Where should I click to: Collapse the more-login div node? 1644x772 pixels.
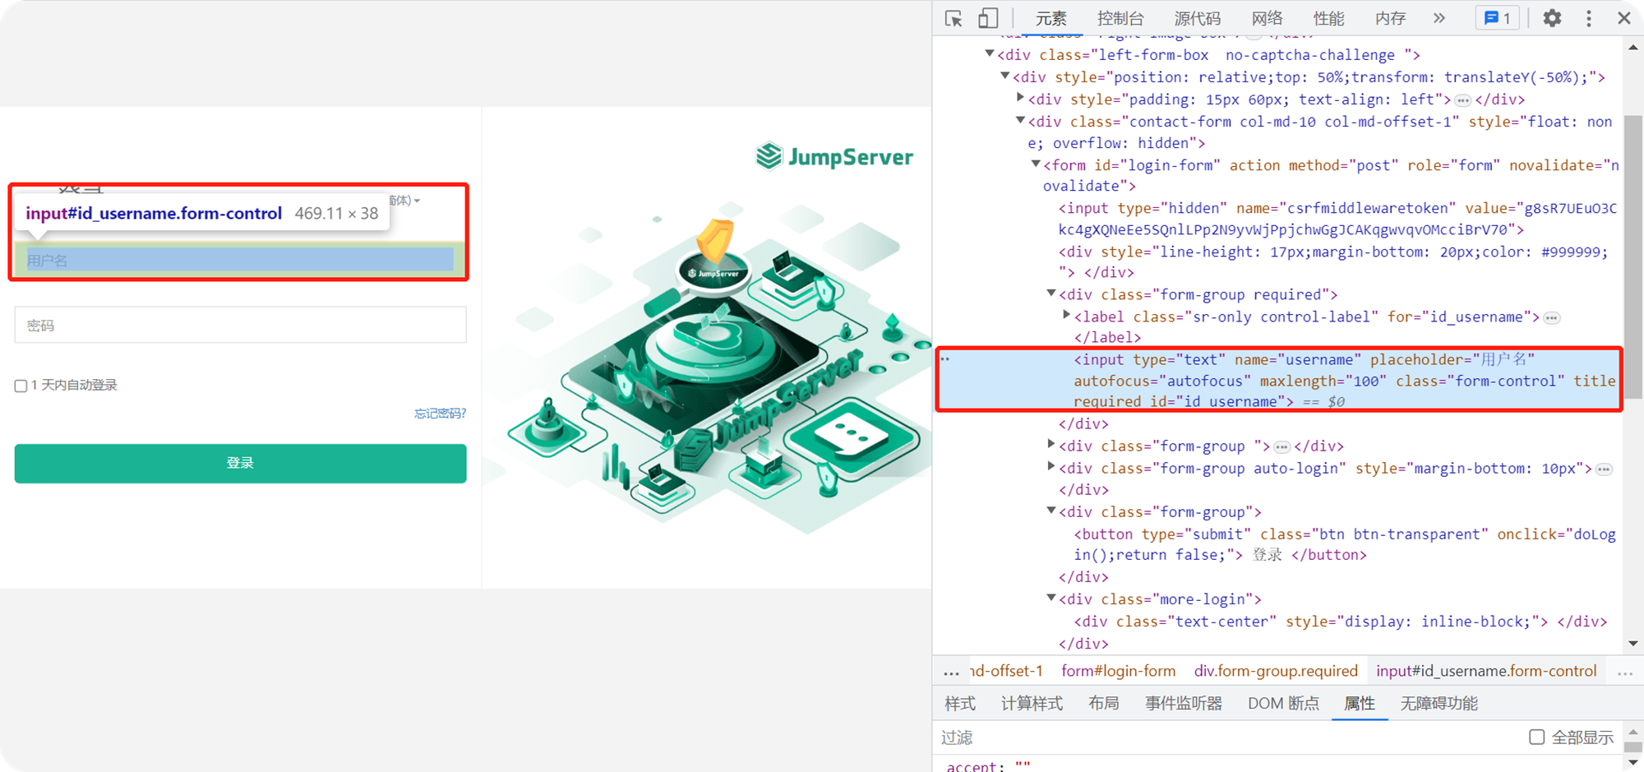click(1051, 598)
